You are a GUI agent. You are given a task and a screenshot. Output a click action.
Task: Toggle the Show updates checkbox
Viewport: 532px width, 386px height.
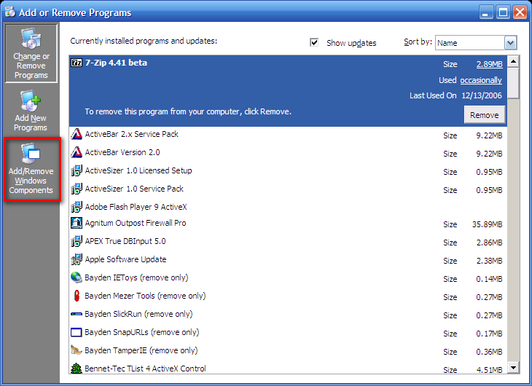click(314, 43)
